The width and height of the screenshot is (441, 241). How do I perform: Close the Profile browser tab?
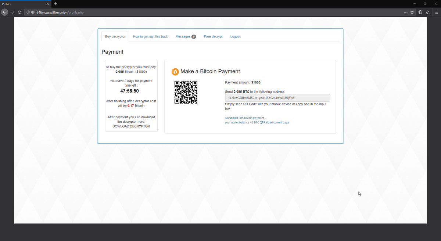pos(48,4)
